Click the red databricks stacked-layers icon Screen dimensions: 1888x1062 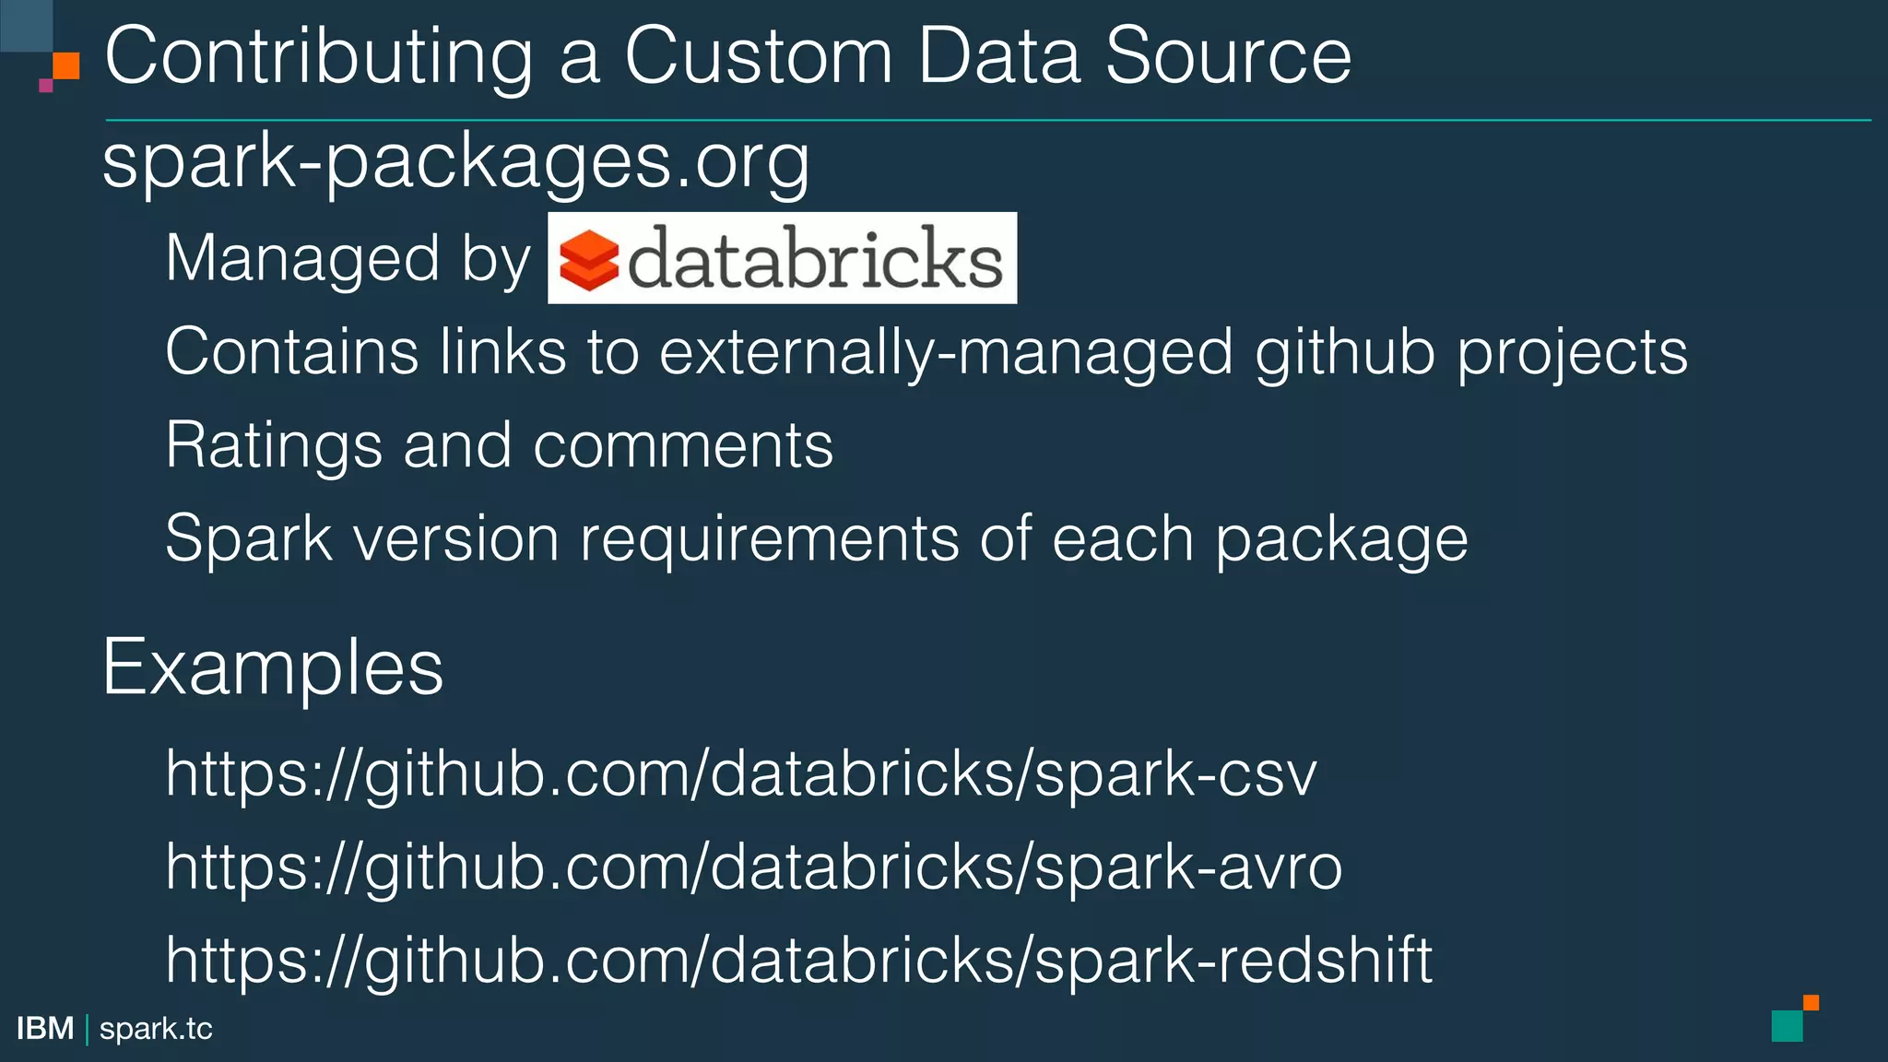click(588, 260)
